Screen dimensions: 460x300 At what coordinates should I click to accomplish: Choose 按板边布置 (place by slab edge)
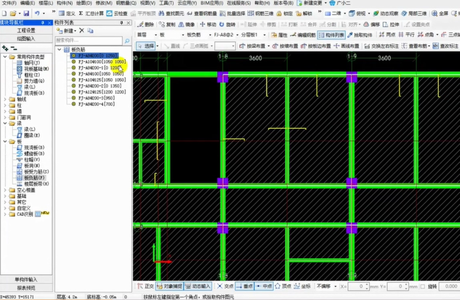pos(315,46)
